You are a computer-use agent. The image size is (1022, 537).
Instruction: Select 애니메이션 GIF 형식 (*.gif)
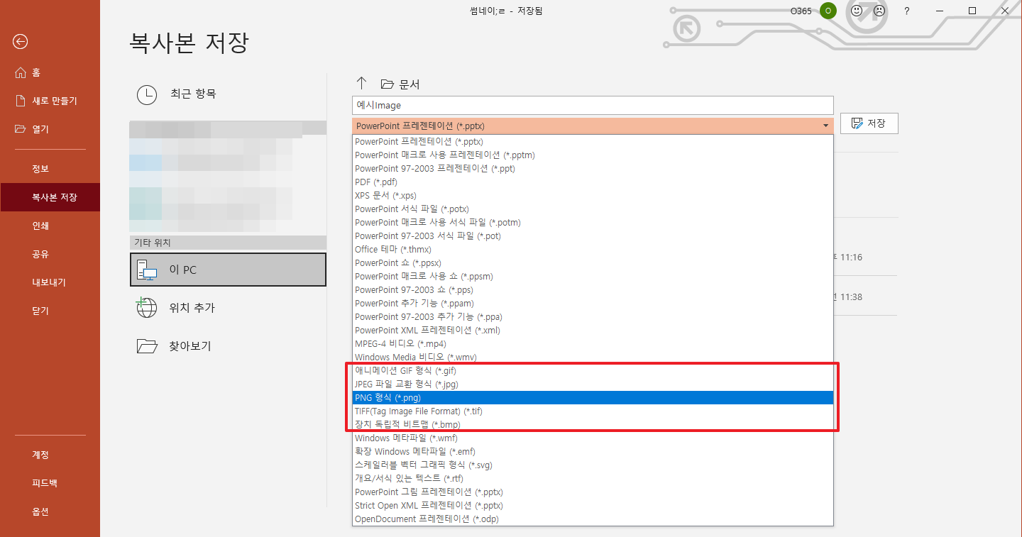[593, 371]
